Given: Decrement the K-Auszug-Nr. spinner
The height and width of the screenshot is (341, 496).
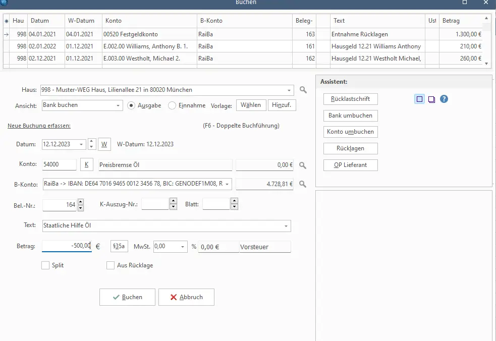Looking at the screenshot, I should pos(173,206).
